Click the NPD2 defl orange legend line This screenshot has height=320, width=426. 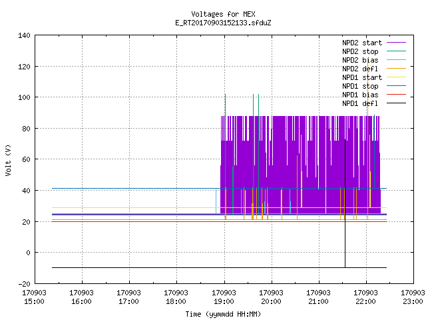pyautogui.click(x=396, y=69)
